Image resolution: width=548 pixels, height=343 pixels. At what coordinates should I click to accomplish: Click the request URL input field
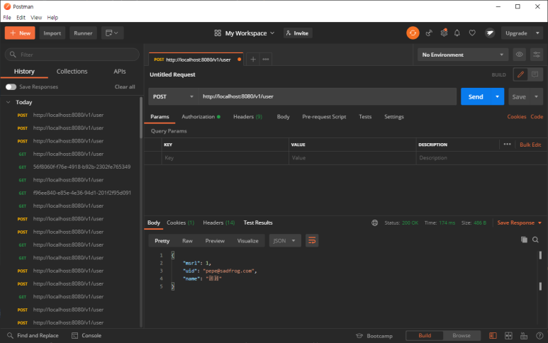(x=328, y=96)
